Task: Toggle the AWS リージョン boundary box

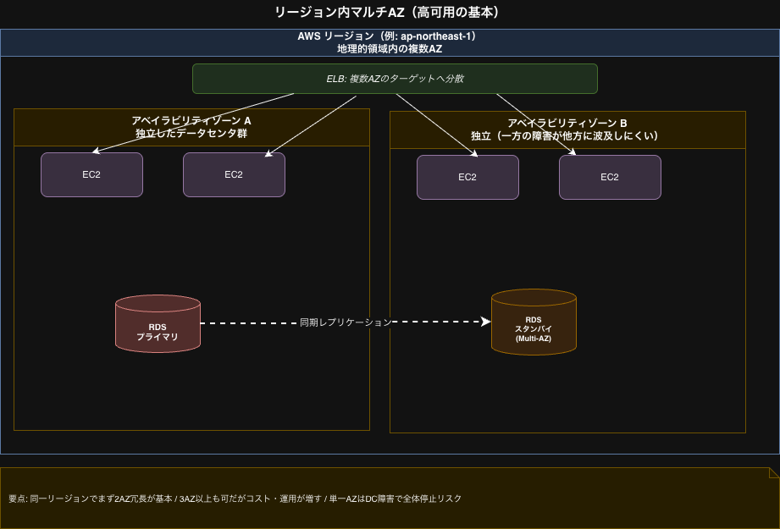Action: [390, 42]
